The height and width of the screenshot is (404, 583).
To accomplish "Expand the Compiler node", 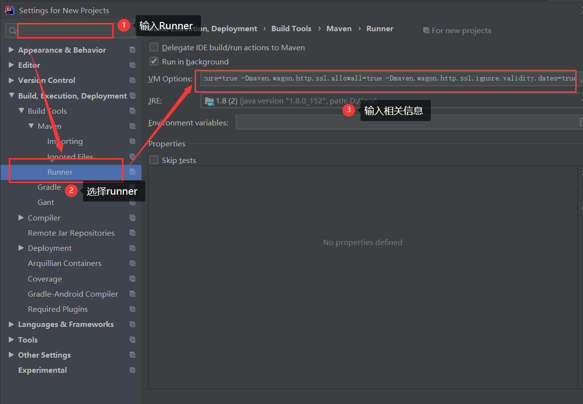I will [x=21, y=217].
